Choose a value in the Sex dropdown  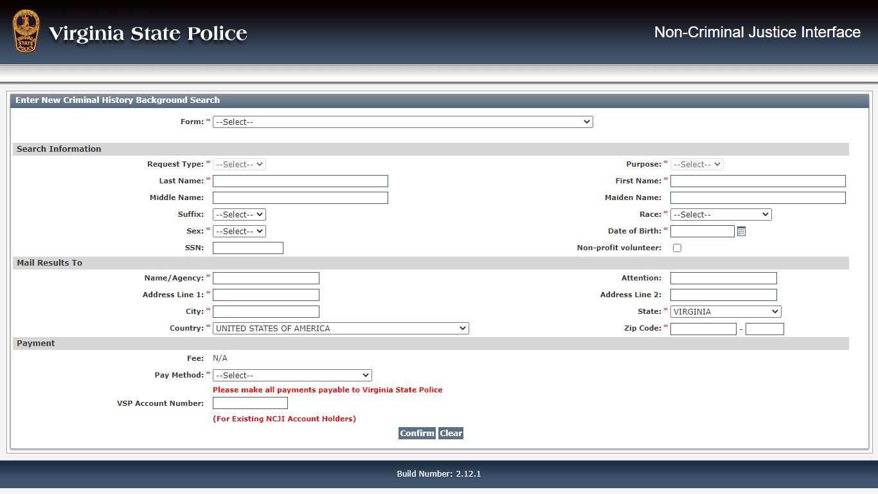coord(239,232)
